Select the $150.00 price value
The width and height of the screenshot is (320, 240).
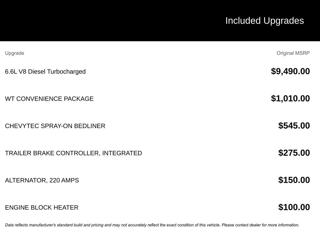click(294, 180)
